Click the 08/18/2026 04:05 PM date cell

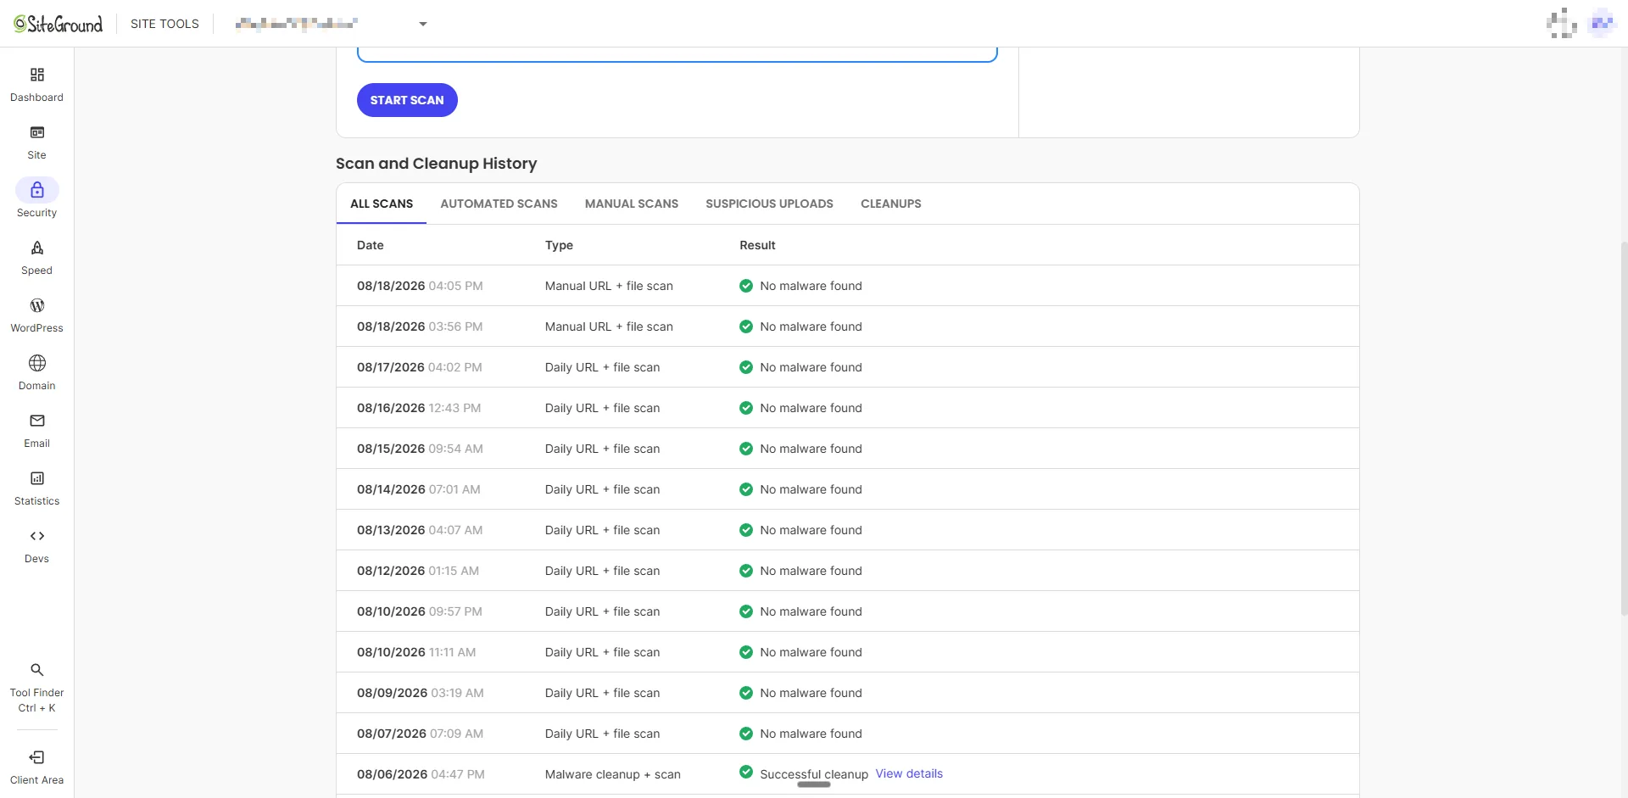[420, 286]
